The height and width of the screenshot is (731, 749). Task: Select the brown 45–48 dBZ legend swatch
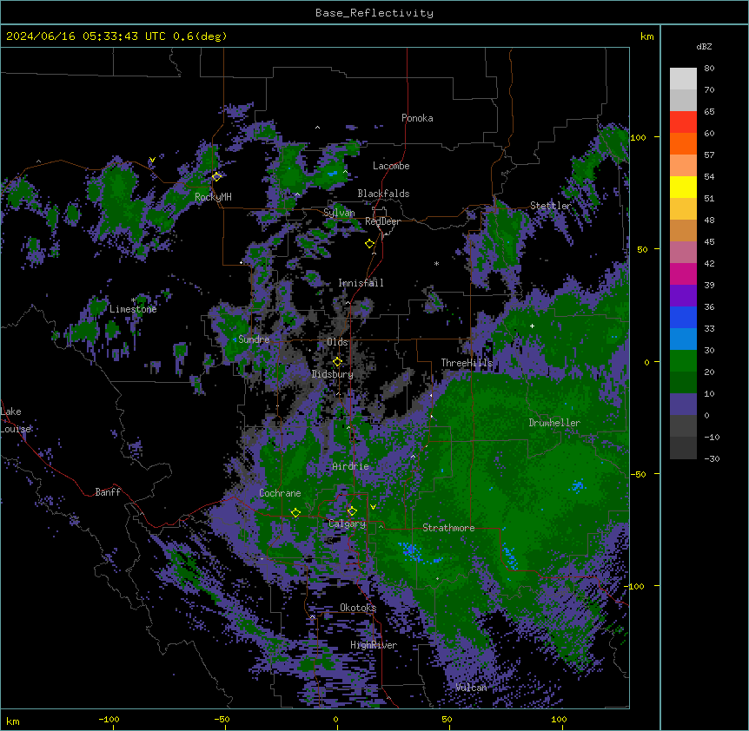pyautogui.click(x=683, y=230)
